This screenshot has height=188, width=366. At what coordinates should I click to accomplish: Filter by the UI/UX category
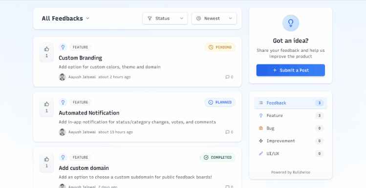pyautogui.click(x=291, y=153)
